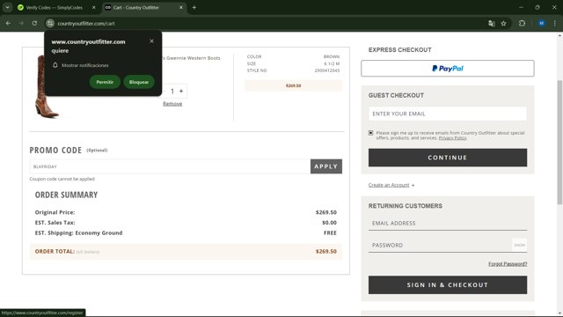Click the page vertical scrollbar

pyautogui.click(x=559, y=142)
